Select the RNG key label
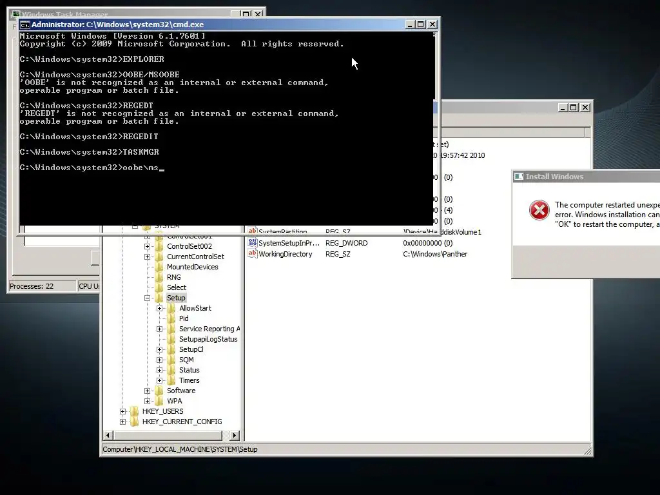The width and height of the screenshot is (660, 495). [x=174, y=277]
